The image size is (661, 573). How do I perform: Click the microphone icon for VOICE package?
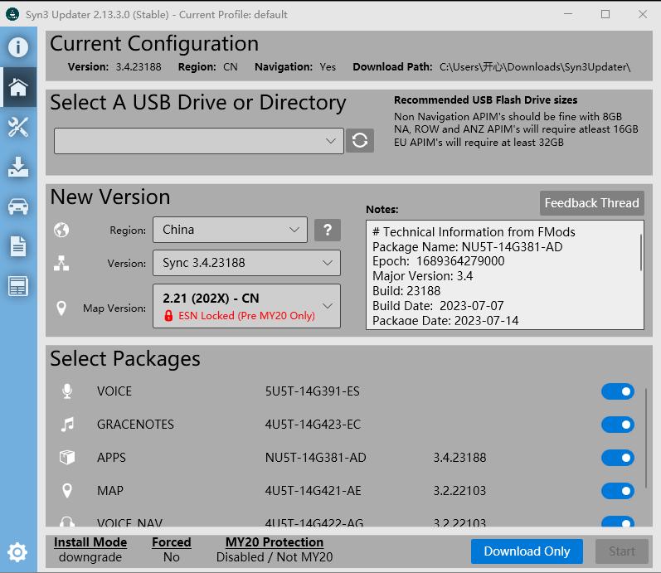67,391
